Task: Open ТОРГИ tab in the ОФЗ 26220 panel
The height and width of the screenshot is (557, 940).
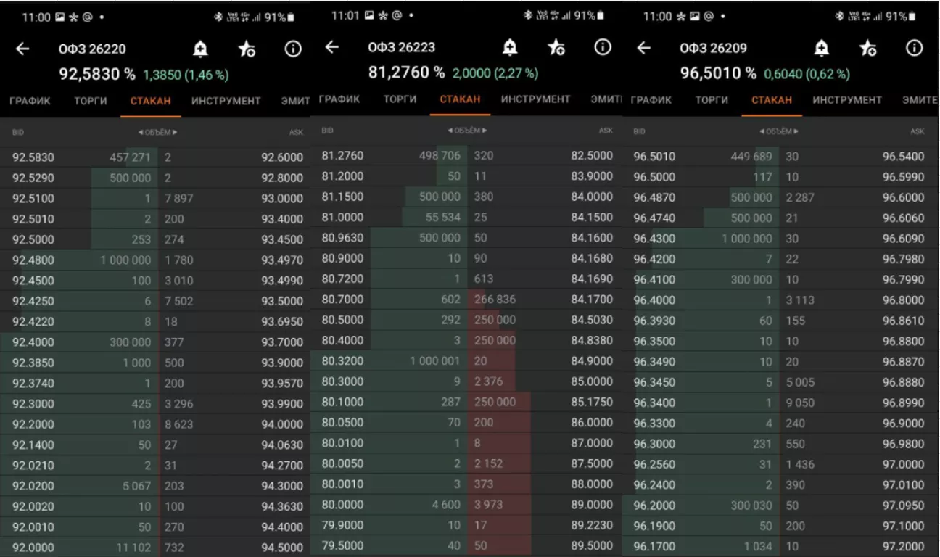Action: pyautogui.click(x=91, y=101)
